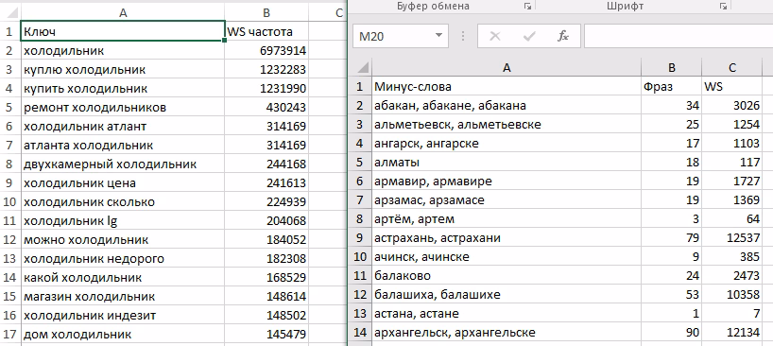This screenshot has width=773, height=346.
Task: Select row 17 header in left workbook
Action: point(10,334)
